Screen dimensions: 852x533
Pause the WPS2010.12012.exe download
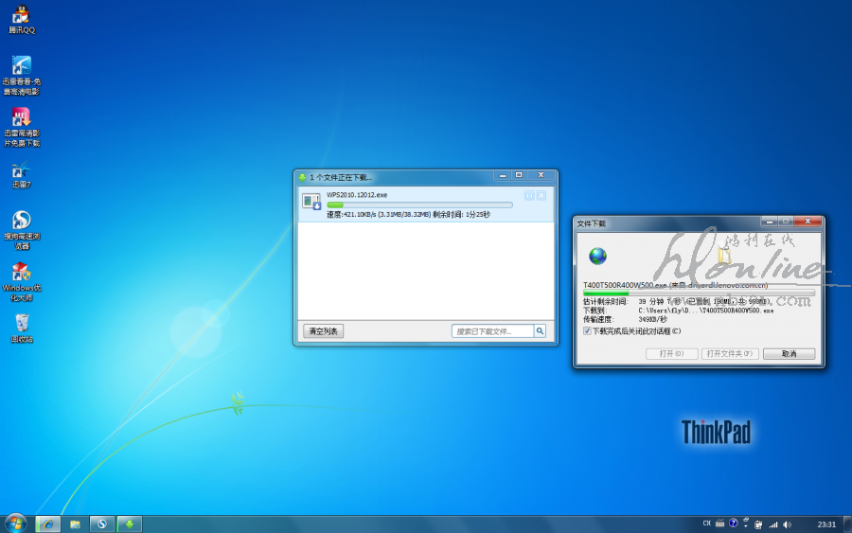[x=529, y=196]
